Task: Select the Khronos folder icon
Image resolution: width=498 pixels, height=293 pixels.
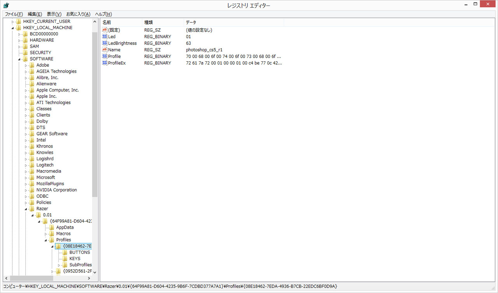Action: [x=32, y=146]
